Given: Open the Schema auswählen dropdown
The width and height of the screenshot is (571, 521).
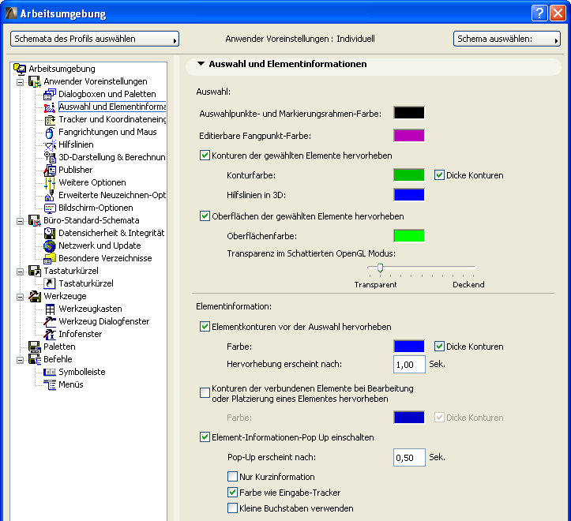Looking at the screenshot, I should click(x=506, y=39).
